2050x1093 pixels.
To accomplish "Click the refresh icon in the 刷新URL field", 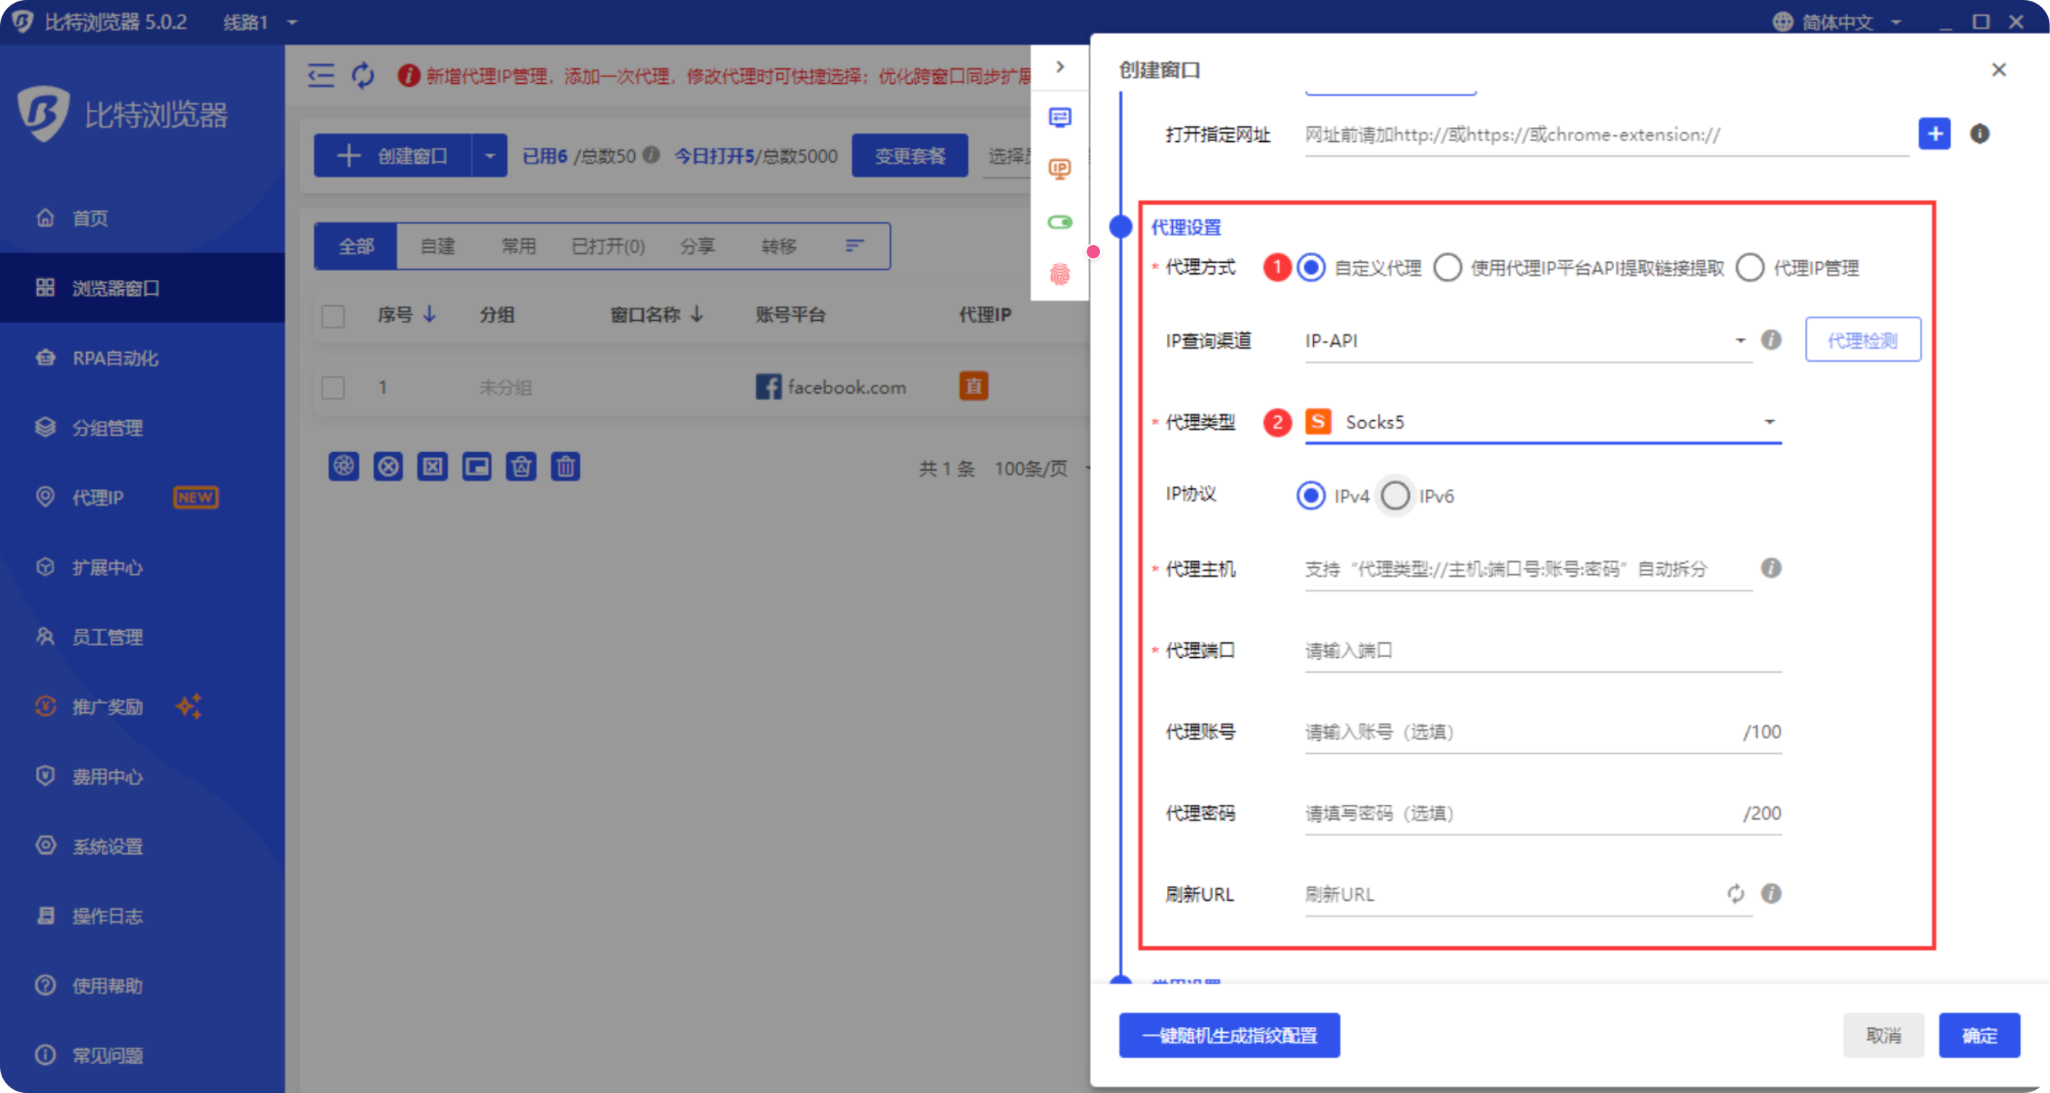I will point(1736,893).
